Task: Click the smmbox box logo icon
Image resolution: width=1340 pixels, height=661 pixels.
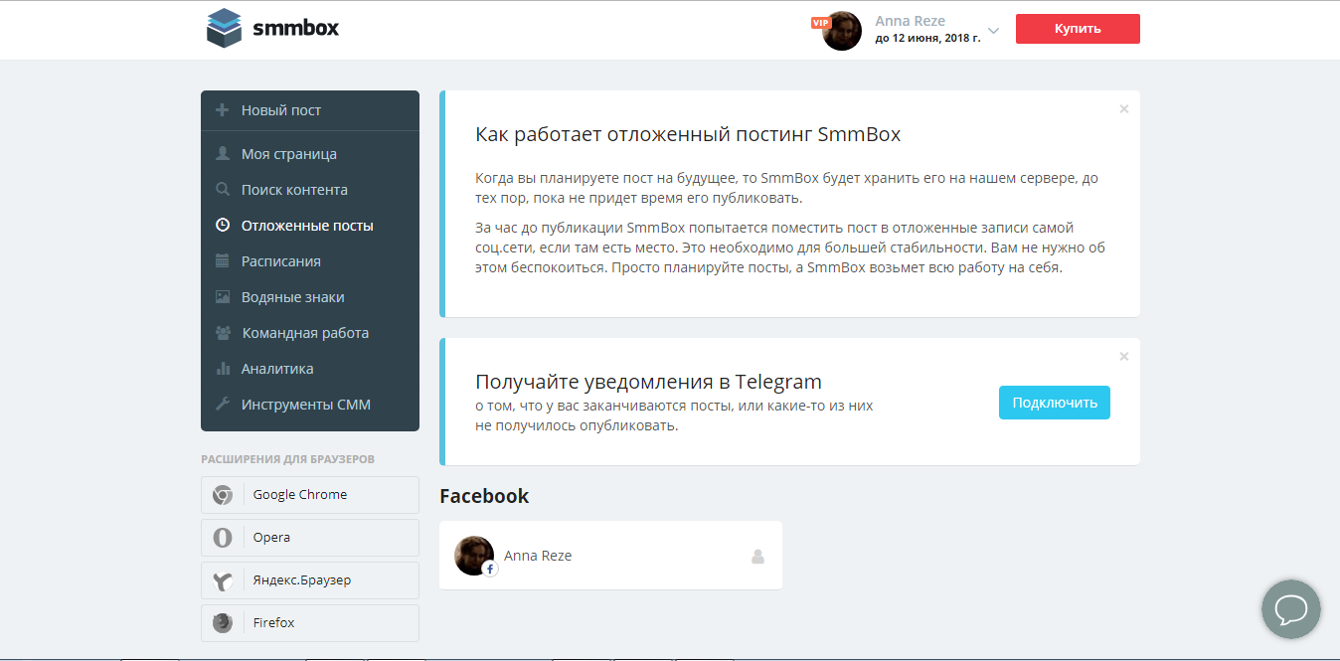Action: click(x=224, y=28)
